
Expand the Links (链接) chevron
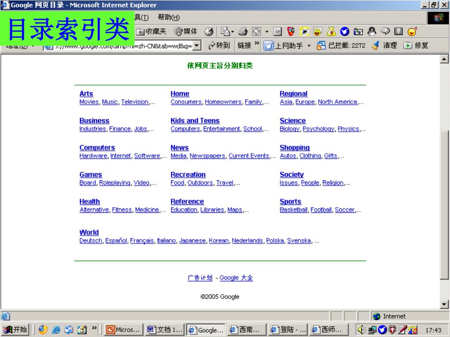point(257,43)
